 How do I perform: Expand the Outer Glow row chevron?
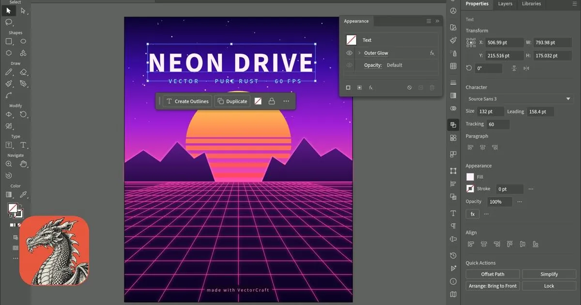point(360,53)
